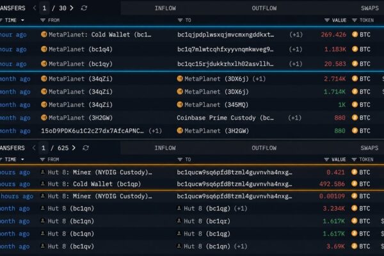Click the Hut 8 icon beside recipient (bc1qr)

[179, 221]
